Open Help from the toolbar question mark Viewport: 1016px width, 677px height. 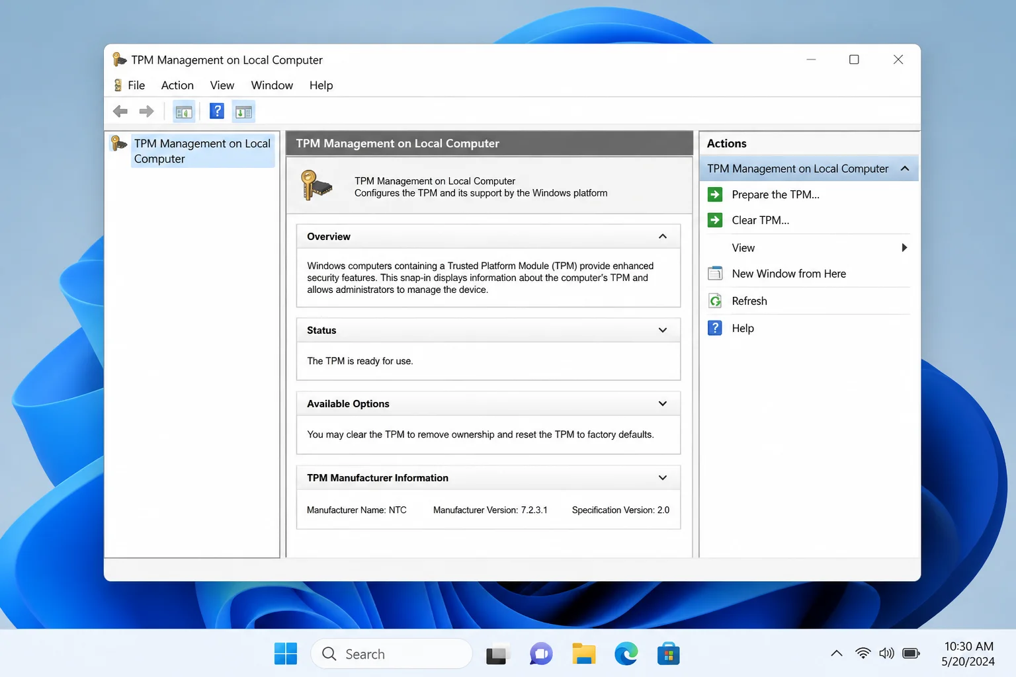[x=217, y=111]
